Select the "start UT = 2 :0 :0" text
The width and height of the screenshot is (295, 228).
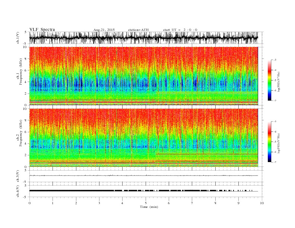pyautogui.click(x=180, y=30)
